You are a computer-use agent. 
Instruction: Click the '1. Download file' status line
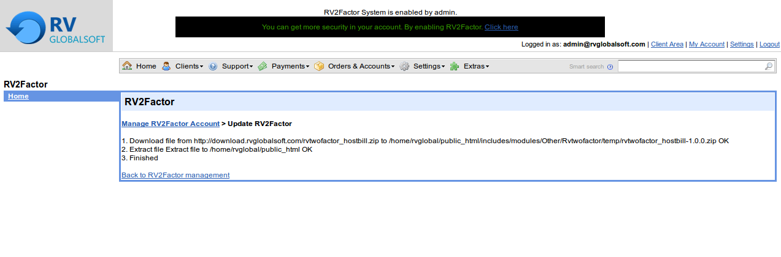[x=425, y=141]
